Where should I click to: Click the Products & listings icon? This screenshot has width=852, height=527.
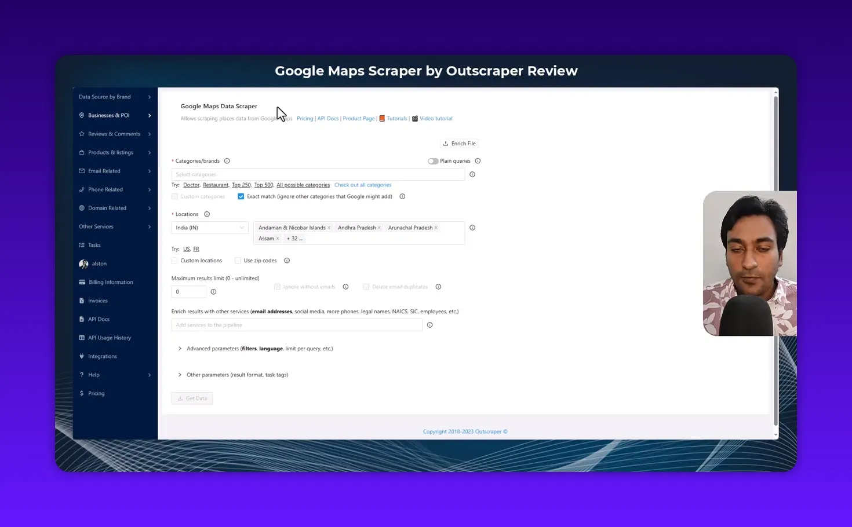[82, 152]
